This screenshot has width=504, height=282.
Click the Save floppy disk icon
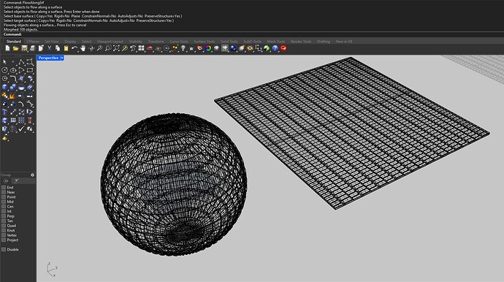tap(24, 48)
